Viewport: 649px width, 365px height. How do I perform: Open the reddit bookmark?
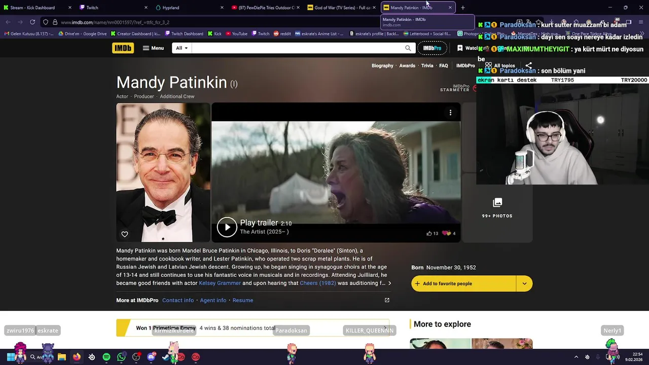282,34
